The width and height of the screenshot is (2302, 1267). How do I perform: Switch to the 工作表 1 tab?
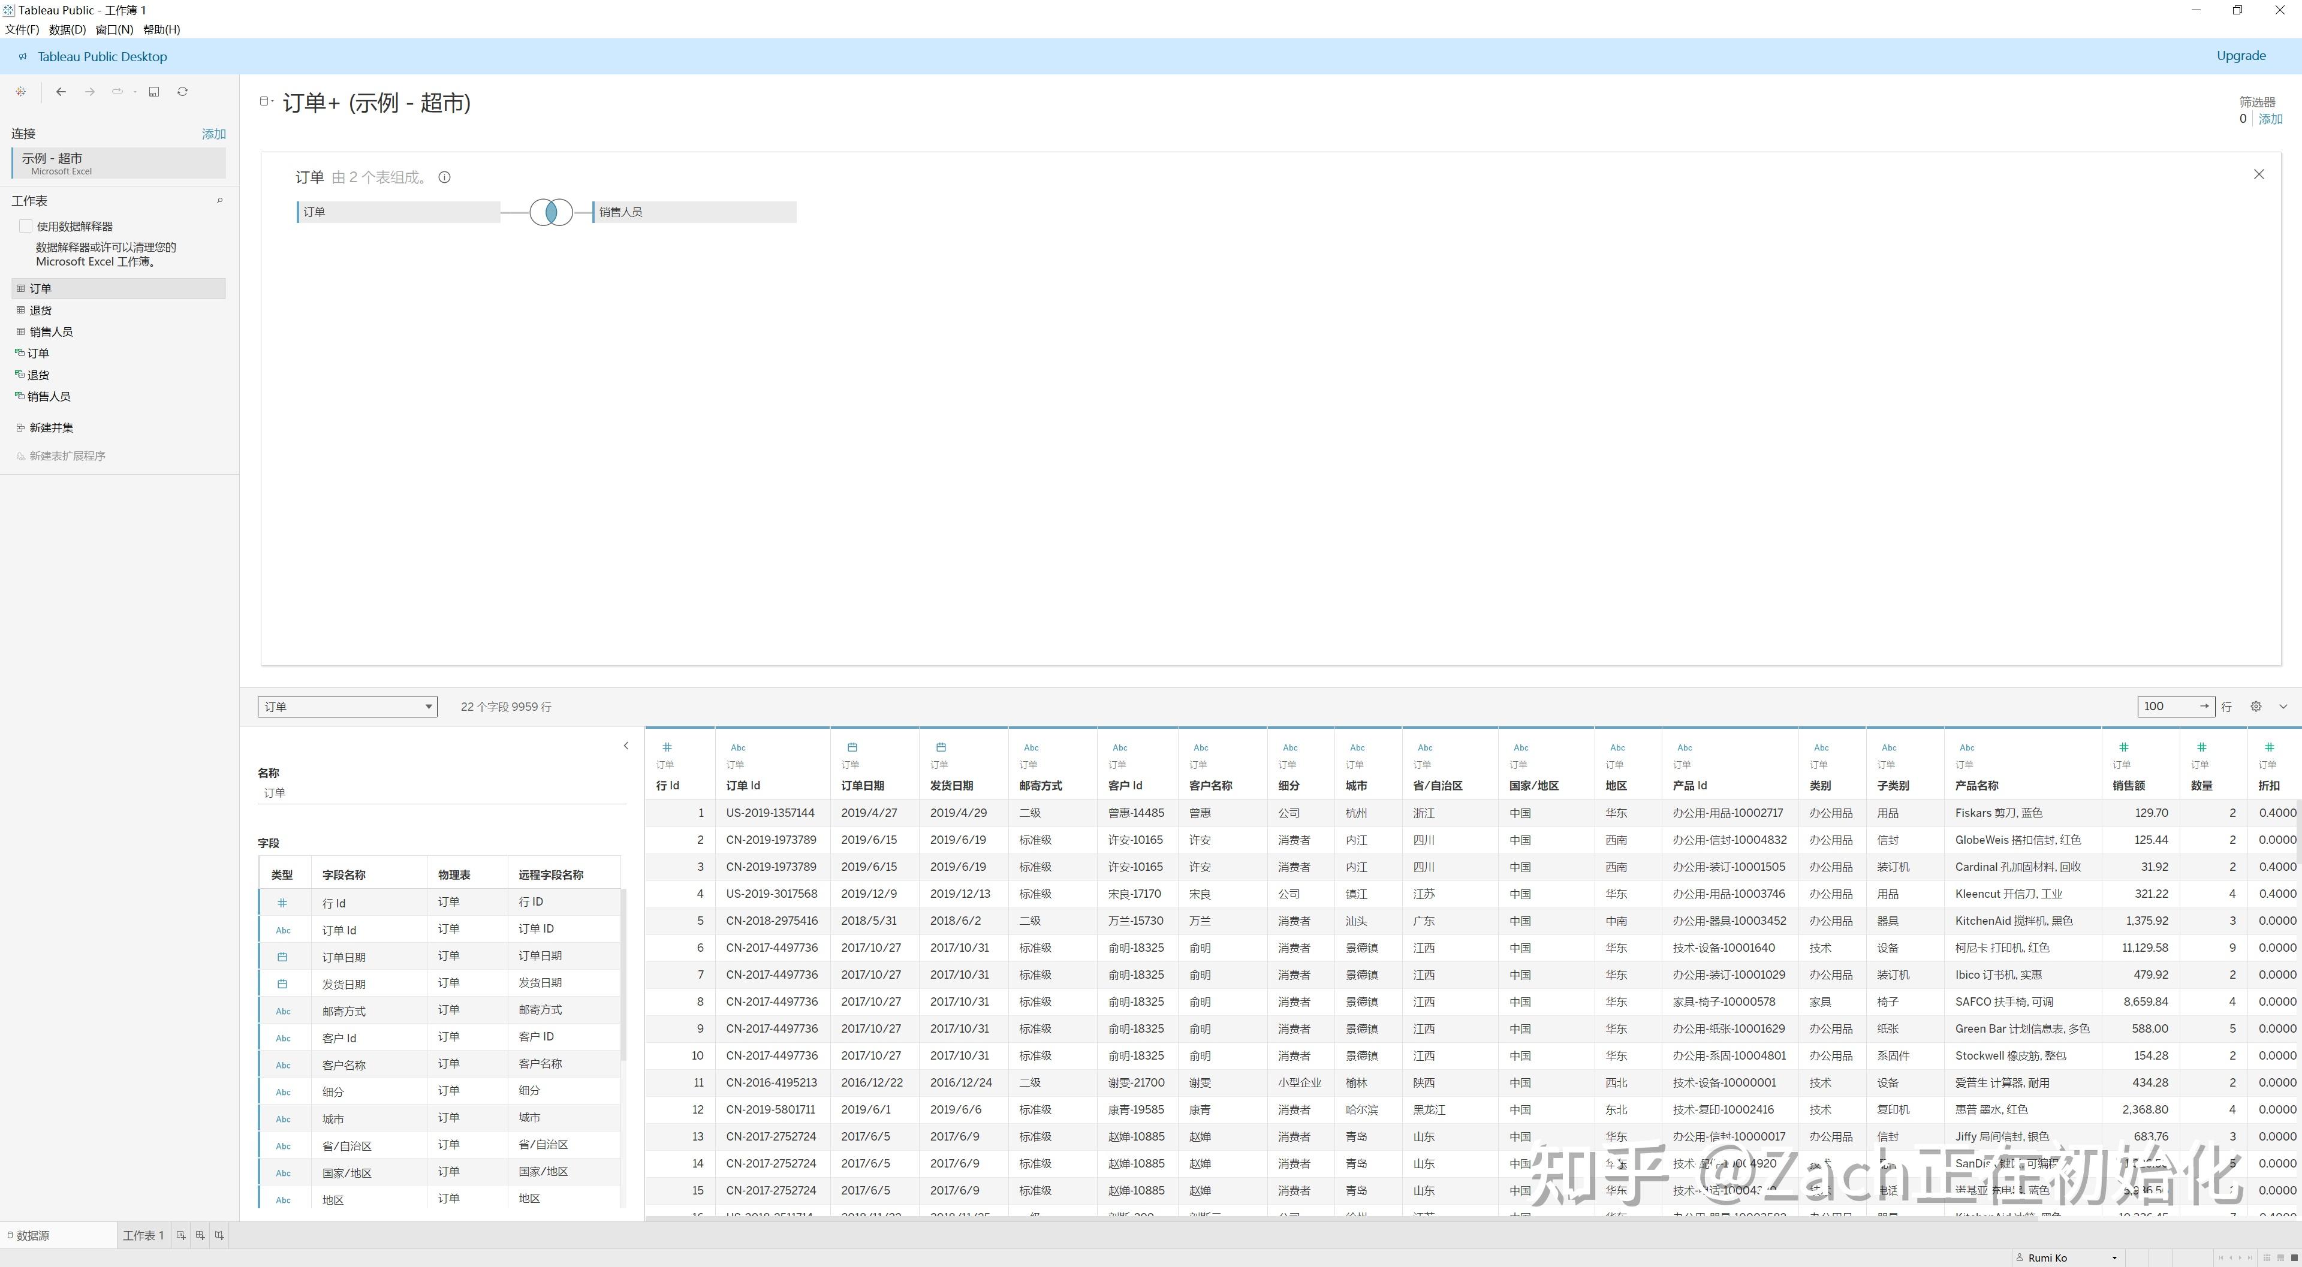[x=143, y=1236]
